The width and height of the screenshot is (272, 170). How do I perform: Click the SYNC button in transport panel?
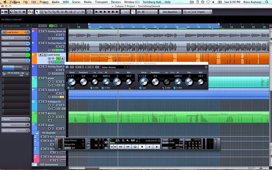click(165, 148)
